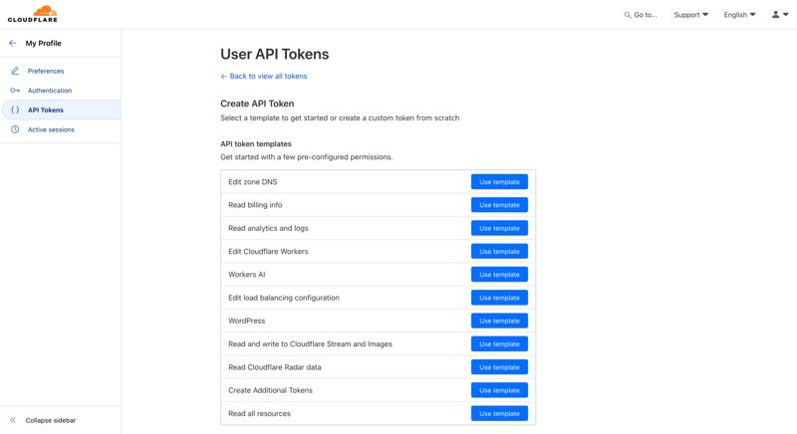797x434 pixels.
Task: Use the WordPress template
Action: coord(499,321)
